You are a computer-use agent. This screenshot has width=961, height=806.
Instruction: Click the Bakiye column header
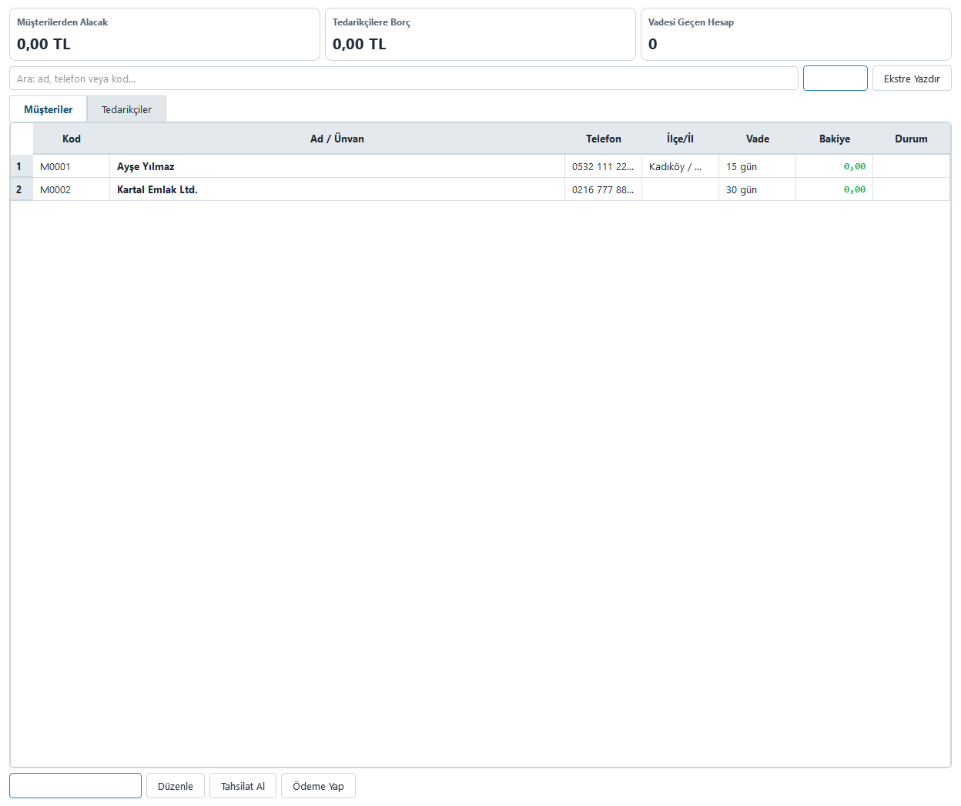point(835,139)
